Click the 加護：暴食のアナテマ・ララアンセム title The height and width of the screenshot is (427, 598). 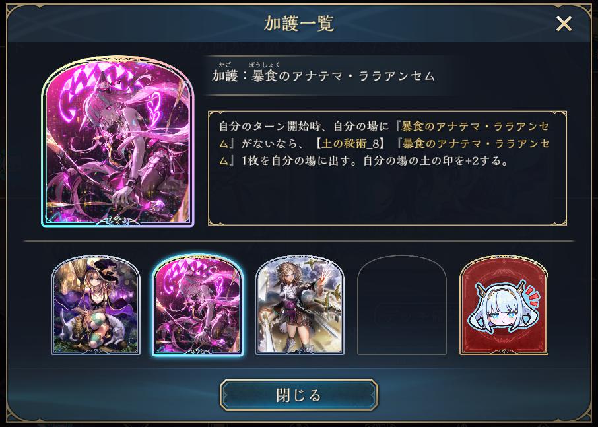point(323,75)
